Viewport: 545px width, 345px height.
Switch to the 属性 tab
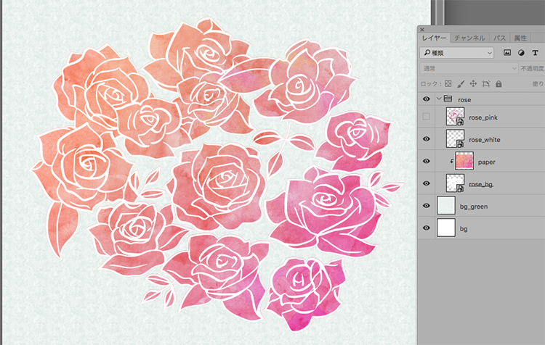tap(520, 38)
